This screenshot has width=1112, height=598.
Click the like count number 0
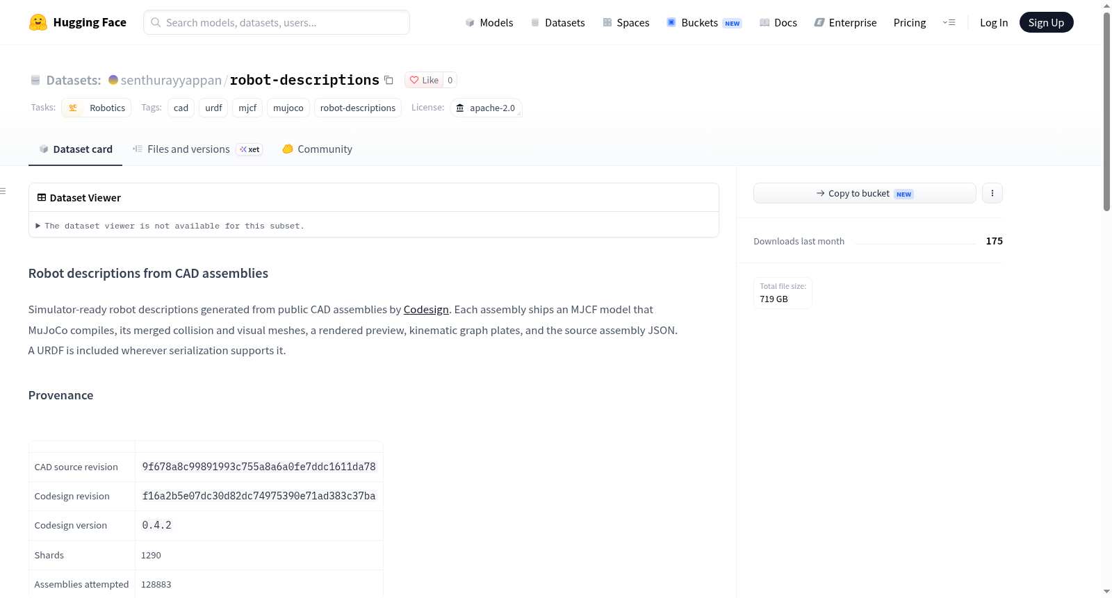coord(450,81)
